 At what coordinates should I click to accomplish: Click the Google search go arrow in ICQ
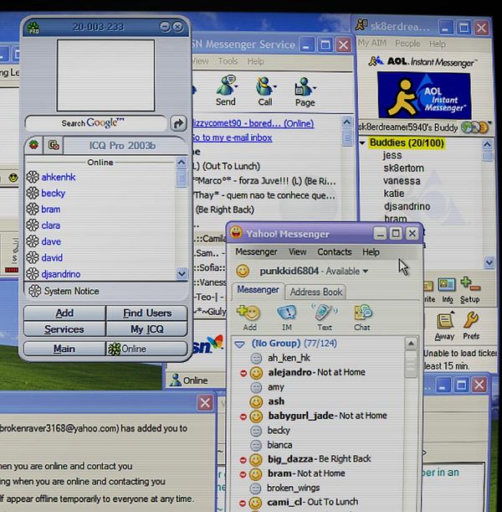pyautogui.click(x=178, y=123)
